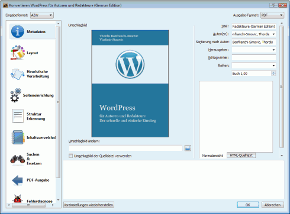Image resolution: width=290 pixels, height=214 pixels.
Task: Click the sidebar scroll-up arrow
Action: coord(58,24)
